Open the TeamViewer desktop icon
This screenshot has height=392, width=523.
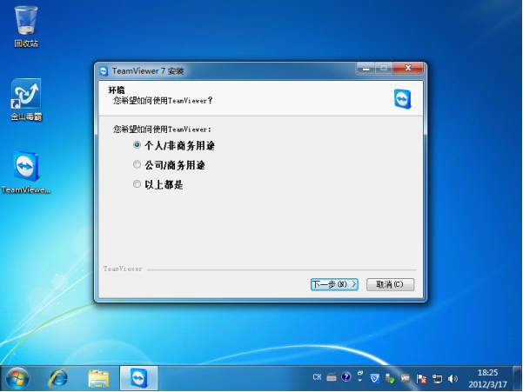pyautogui.click(x=26, y=172)
